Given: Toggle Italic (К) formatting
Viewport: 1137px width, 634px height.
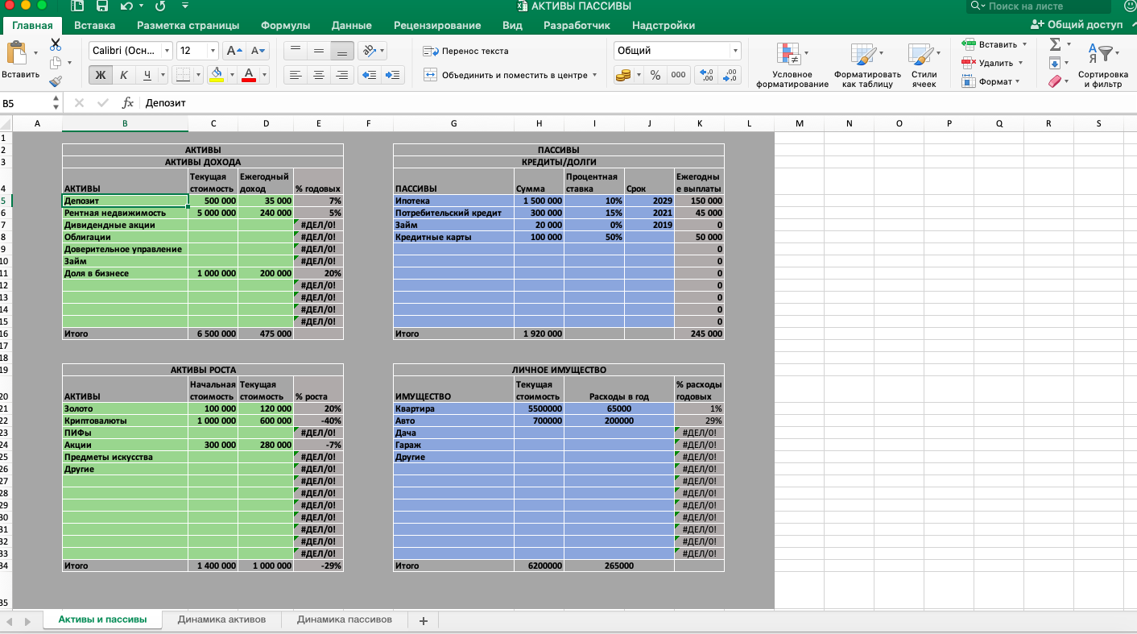Looking at the screenshot, I should point(124,75).
